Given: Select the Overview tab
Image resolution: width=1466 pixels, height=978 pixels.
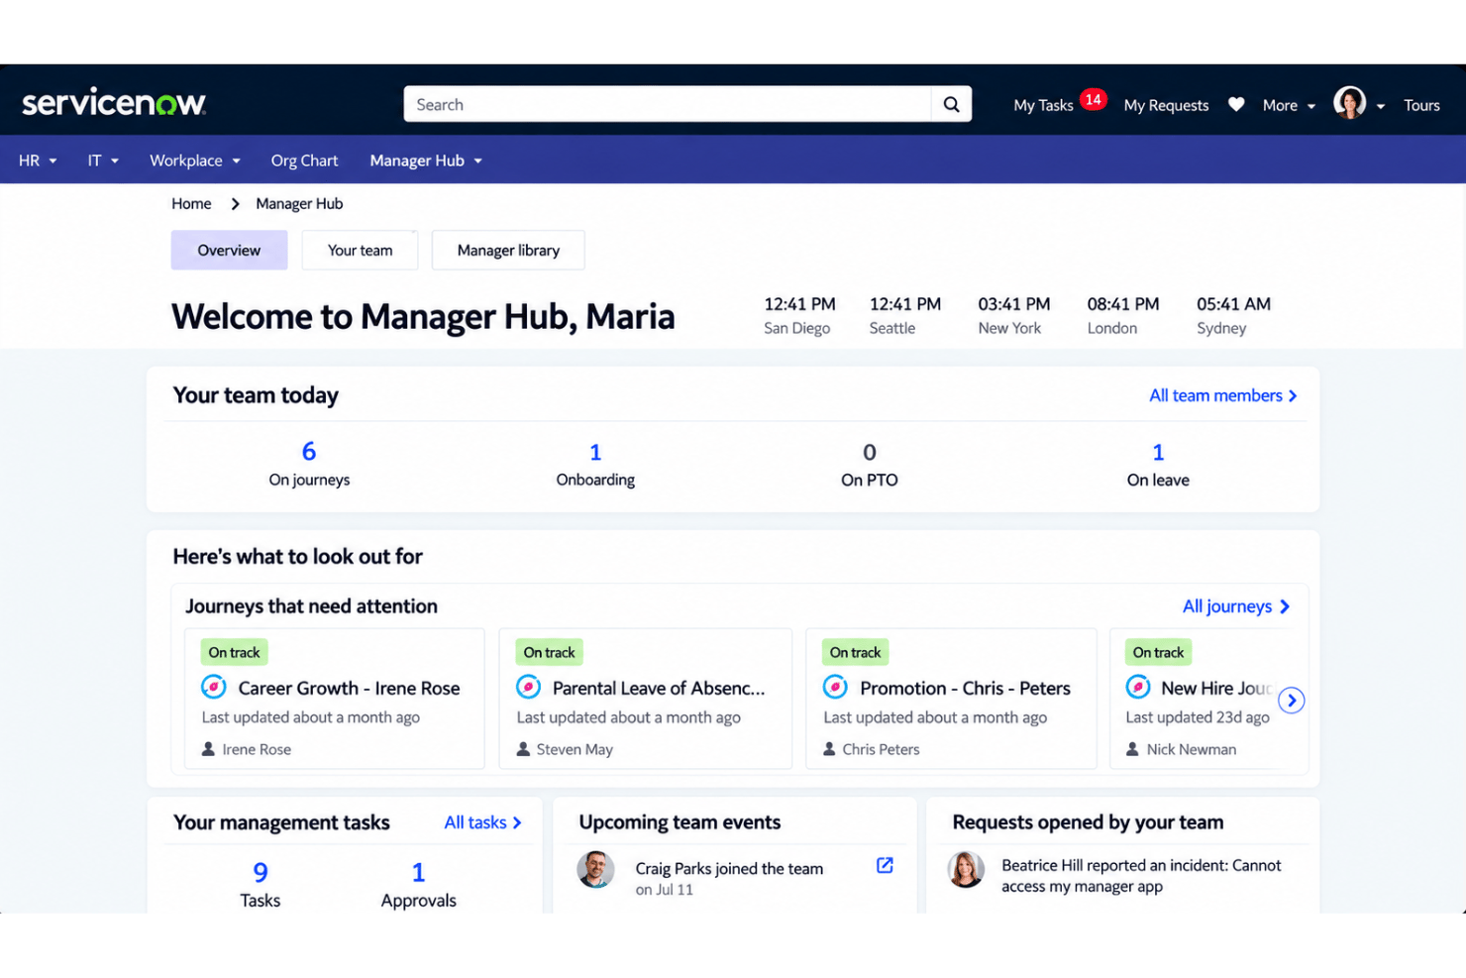Looking at the screenshot, I should (229, 251).
